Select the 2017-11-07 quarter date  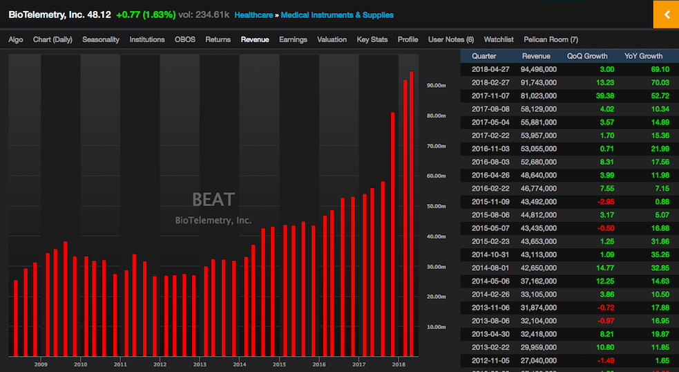pyautogui.click(x=490, y=96)
